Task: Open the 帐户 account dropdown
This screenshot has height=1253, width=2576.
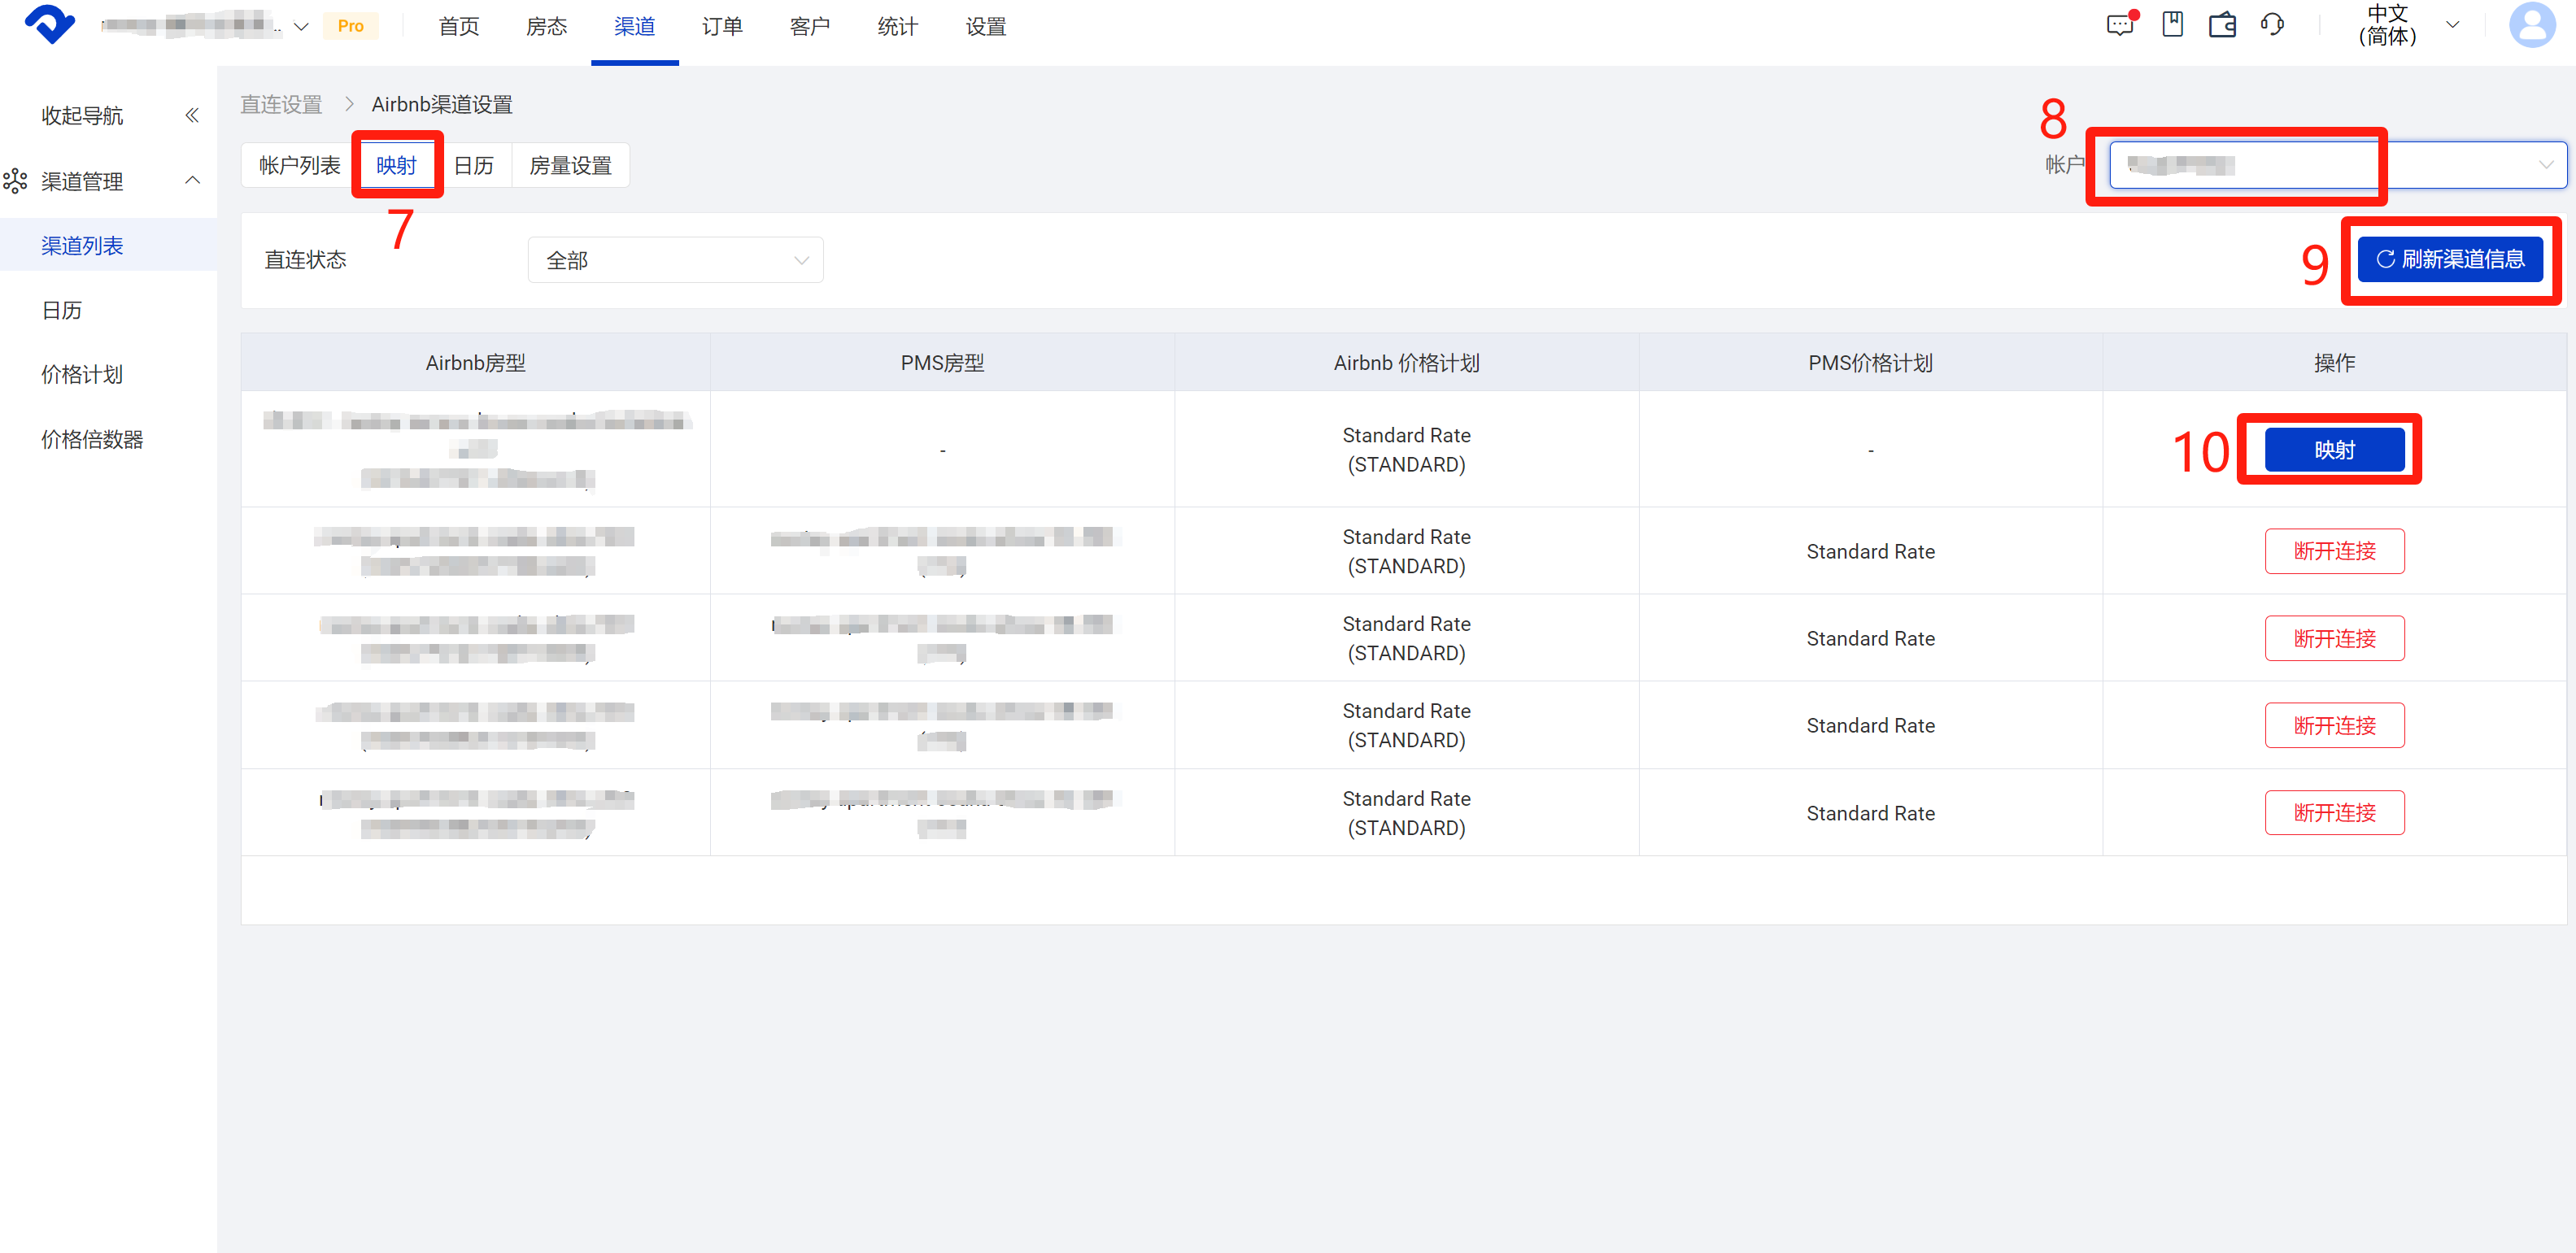Action: pyautogui.click(x=2337, y=165)
